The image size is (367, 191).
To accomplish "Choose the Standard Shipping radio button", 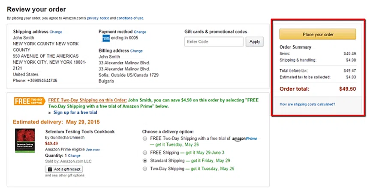I will click(146, 161).
